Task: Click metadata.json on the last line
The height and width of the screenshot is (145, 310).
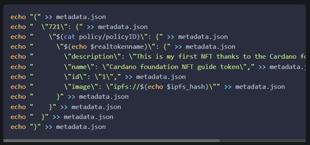Action: pyautogui.click(x=81, y=127)
